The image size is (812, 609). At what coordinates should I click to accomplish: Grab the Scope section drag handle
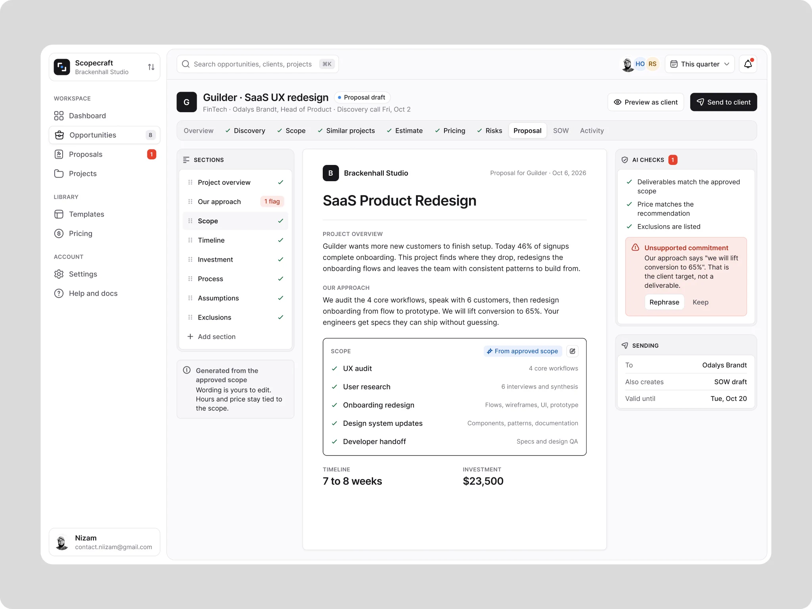tap(190, 221)
